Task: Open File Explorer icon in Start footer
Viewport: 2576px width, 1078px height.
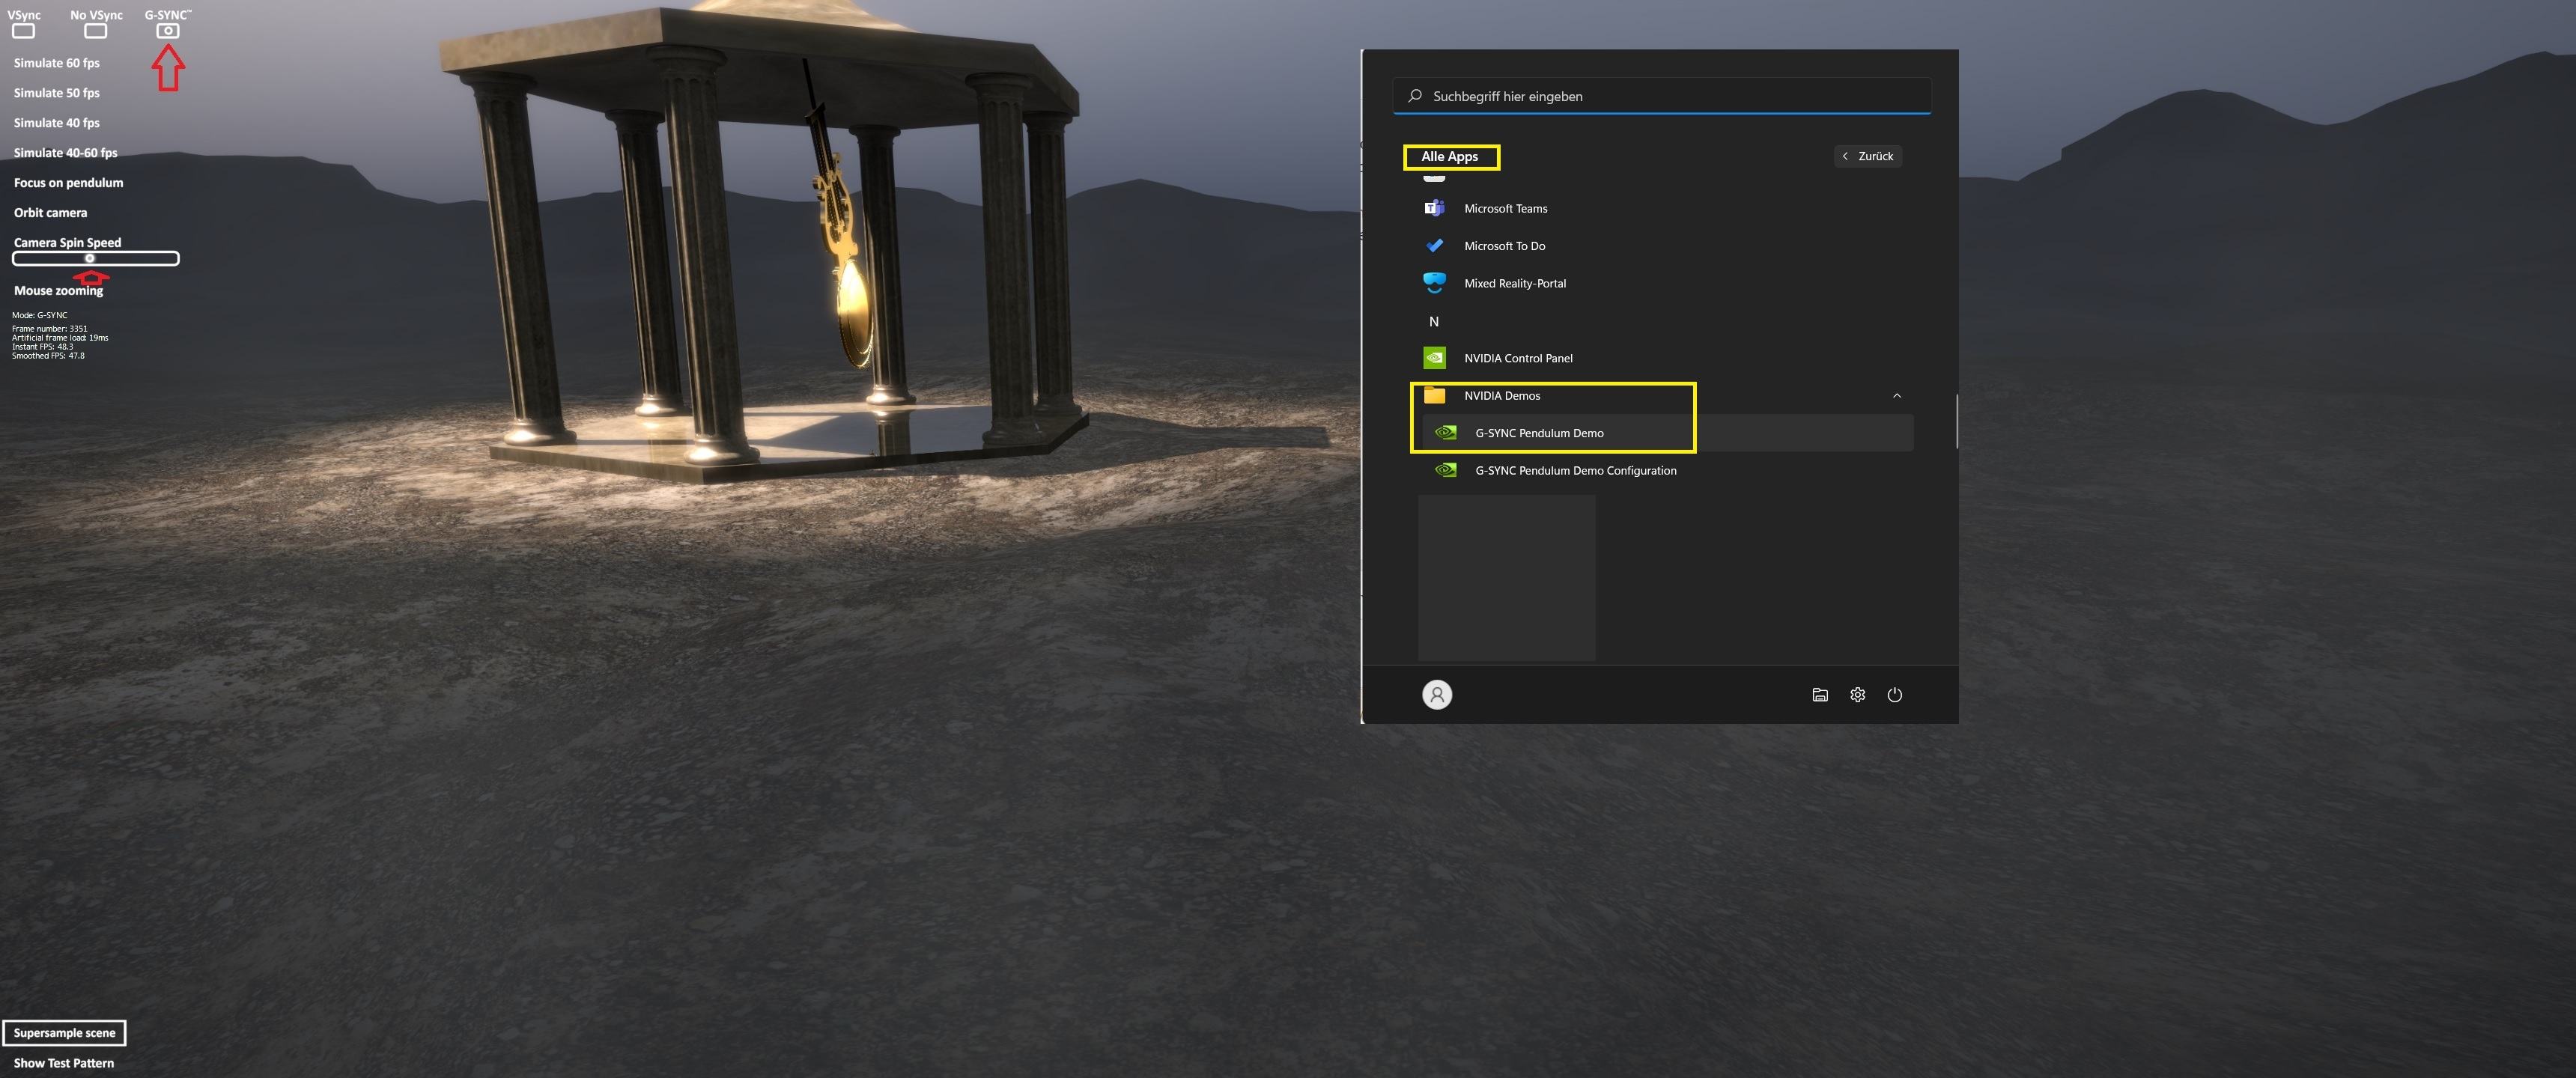Action: pos(1820,695)
